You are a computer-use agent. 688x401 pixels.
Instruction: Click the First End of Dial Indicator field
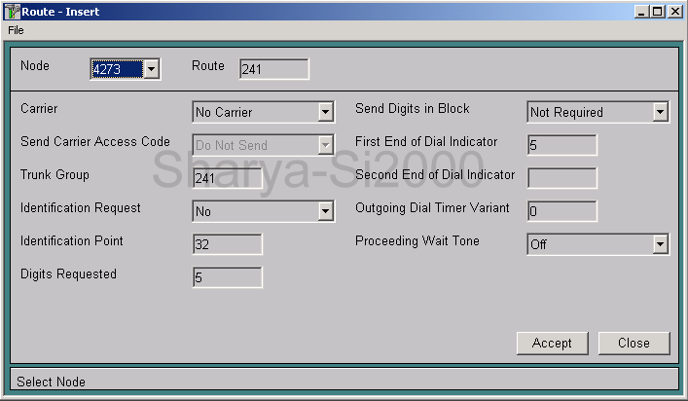(561, 146)
